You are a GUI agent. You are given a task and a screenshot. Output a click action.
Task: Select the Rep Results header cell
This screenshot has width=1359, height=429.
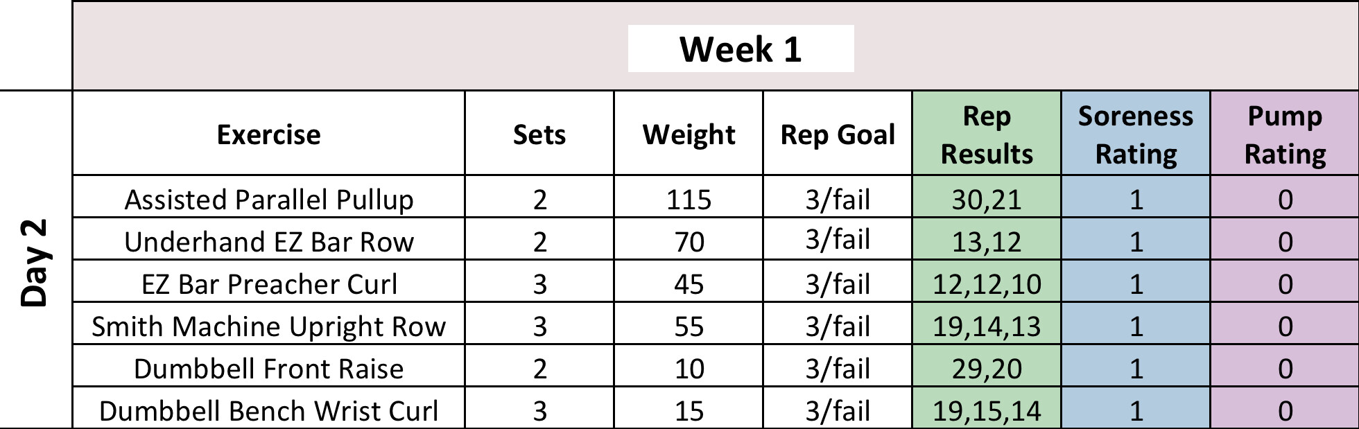tap(986, 134)
